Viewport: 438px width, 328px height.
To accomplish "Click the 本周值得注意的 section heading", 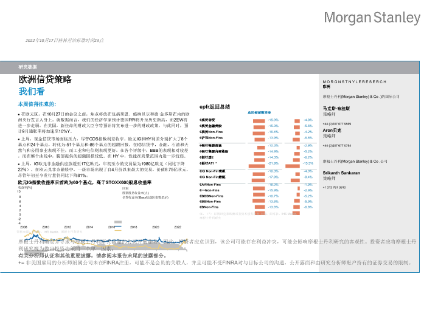I will coord(41,104).
